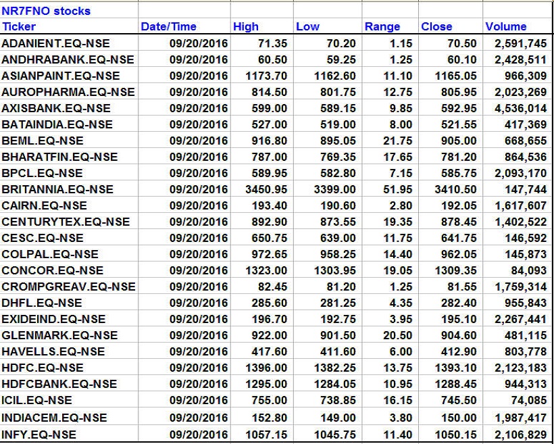Screen dimensions: 554x444
Task: Click DHFL close value 282.40
Action: pos(461,303)
